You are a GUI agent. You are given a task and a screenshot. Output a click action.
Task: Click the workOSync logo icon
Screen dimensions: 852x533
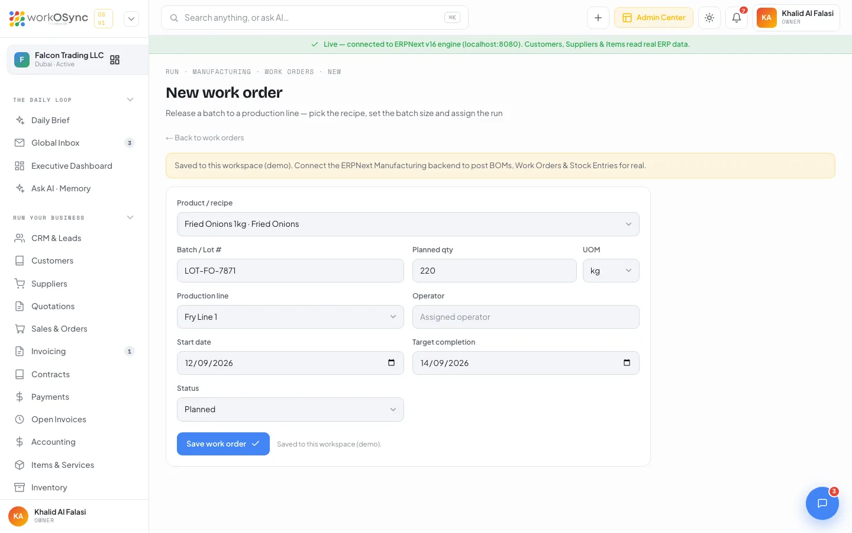(x=17, y=18)
